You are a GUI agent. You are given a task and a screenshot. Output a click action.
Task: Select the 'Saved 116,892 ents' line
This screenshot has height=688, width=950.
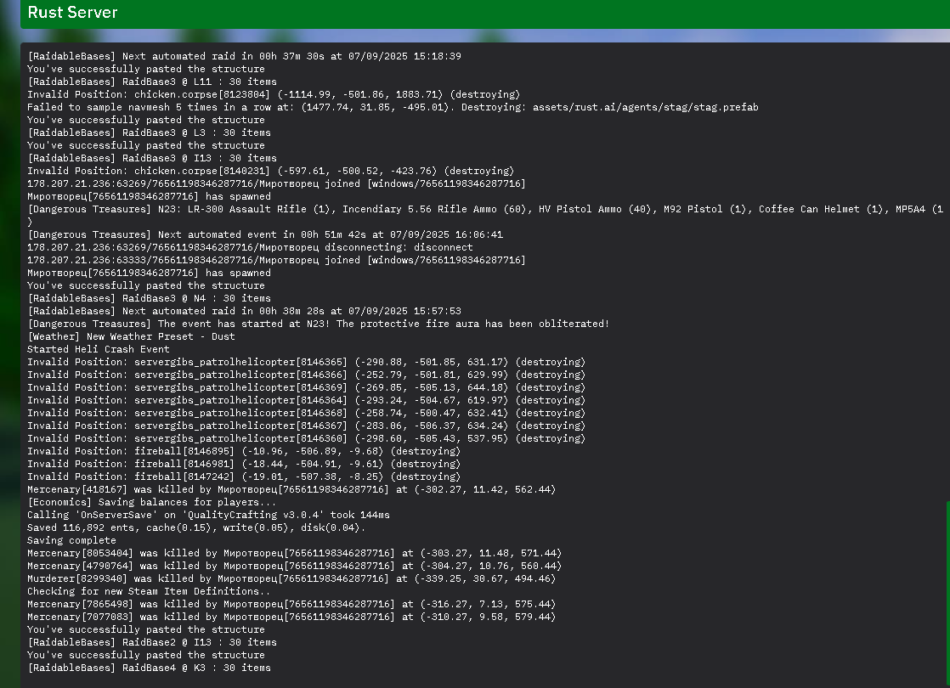tap(196, 527)
